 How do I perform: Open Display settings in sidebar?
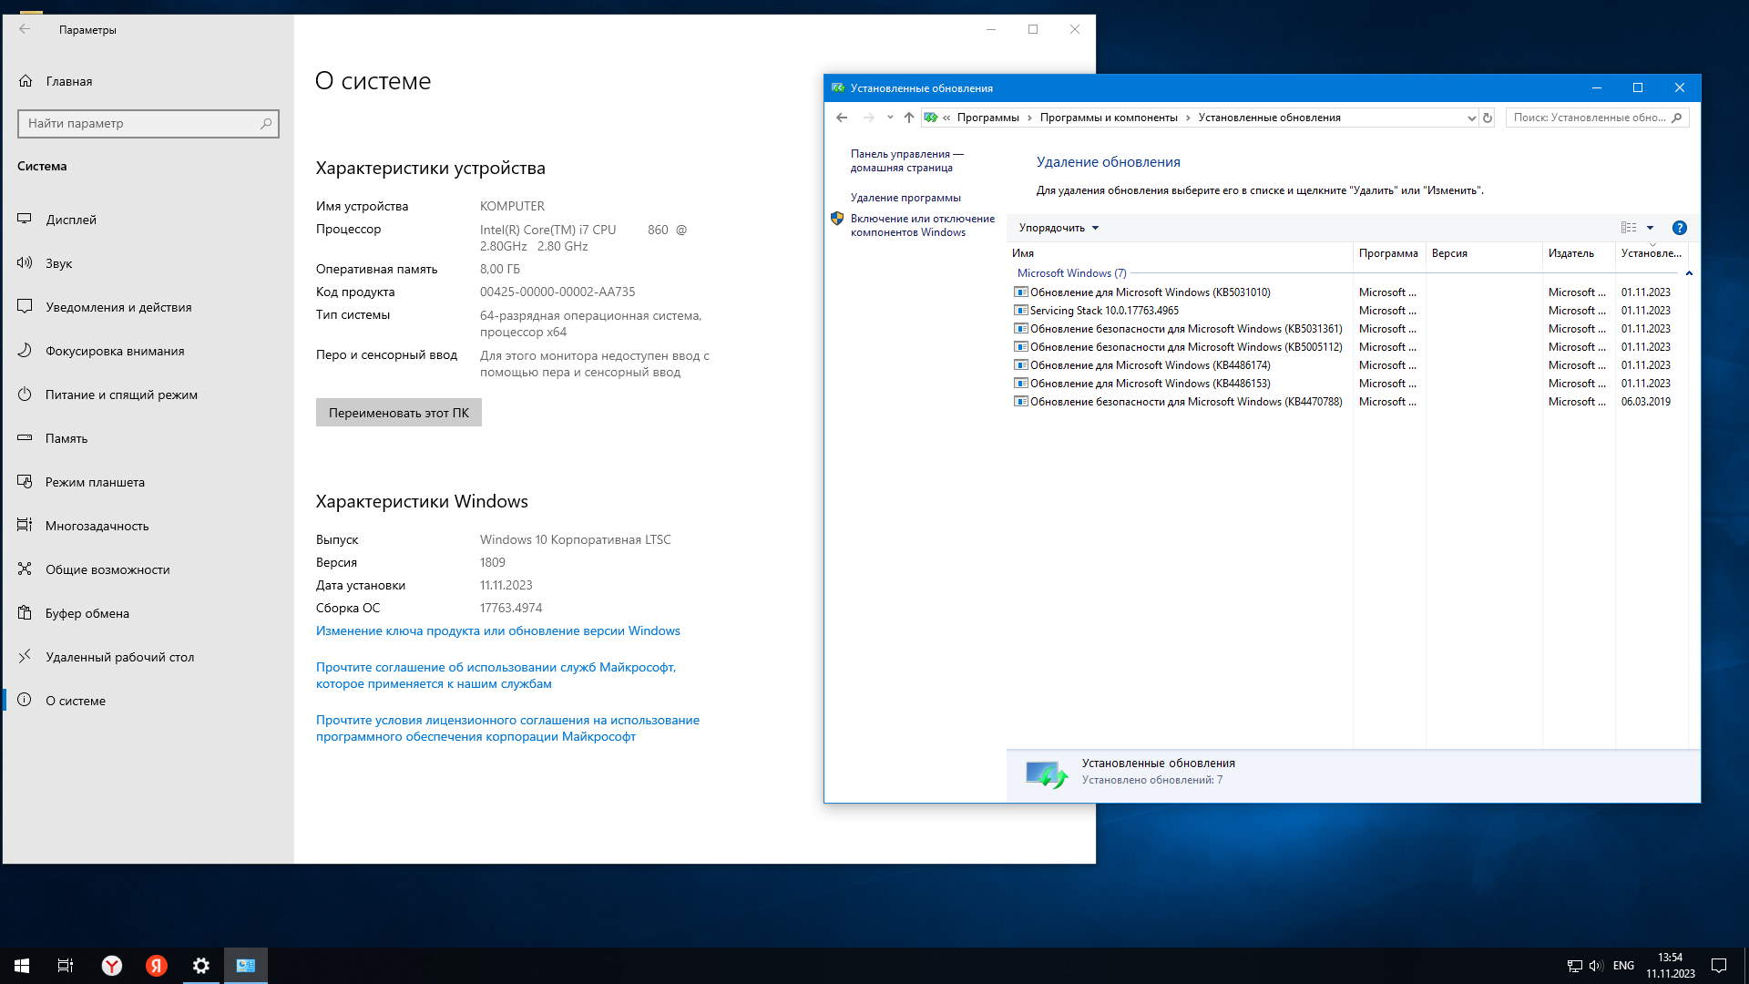click(71, 220)
